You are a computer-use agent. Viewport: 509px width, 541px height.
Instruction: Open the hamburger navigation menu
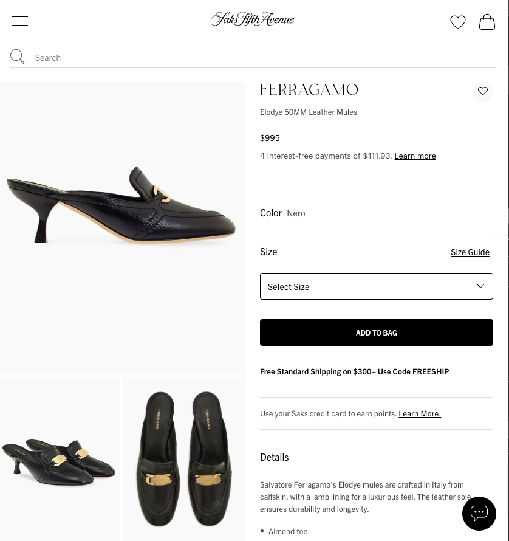[x=20, y=21]
